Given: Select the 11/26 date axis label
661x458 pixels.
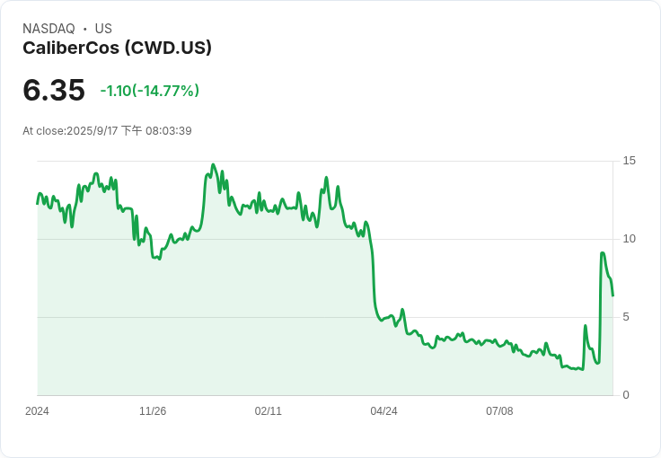Looking at the screenshot, I should point(153,411).
